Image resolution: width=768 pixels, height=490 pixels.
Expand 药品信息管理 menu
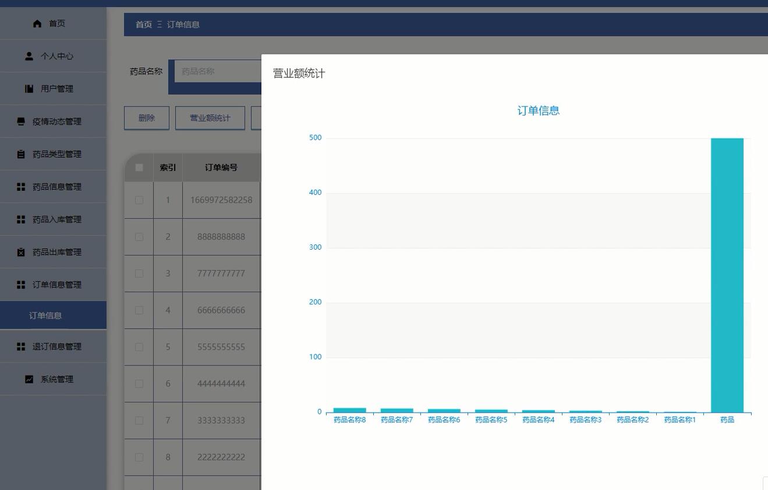53,186
